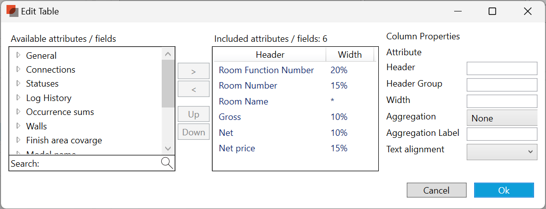Image resolution: width=546 pixels, height=209 pixels.
Task: Expand the General attribute group
Action: pyautogui.click(x=19, y=55)
